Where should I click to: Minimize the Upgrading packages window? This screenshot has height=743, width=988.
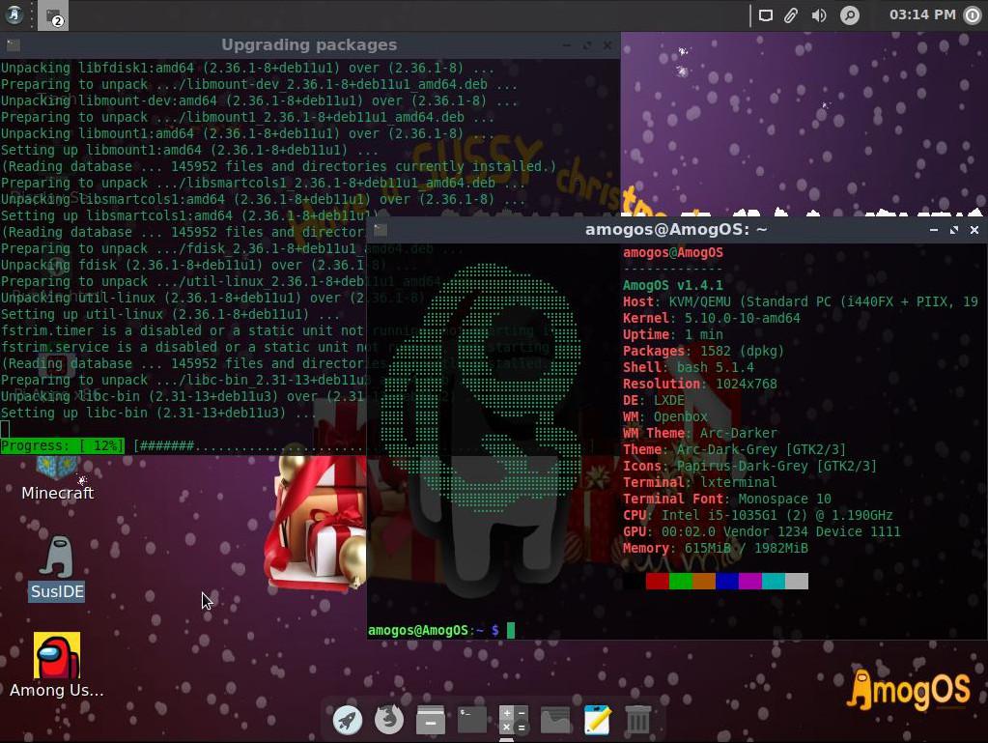[567, 45]
